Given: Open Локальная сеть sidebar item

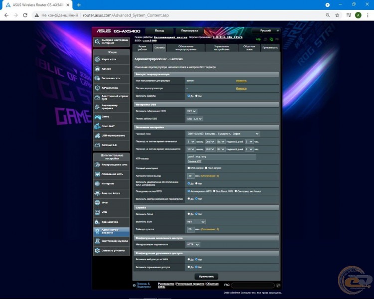Looking at the screenshot, I should pos(111,174).
